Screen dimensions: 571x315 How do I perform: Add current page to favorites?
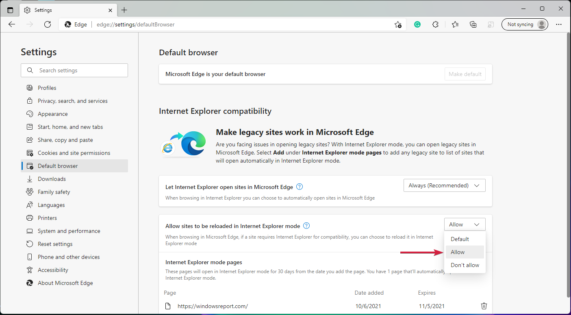click(x=398, y=24)
